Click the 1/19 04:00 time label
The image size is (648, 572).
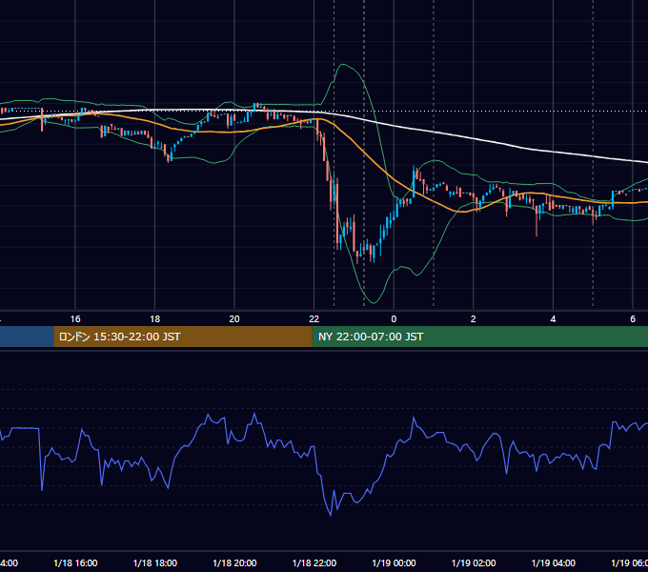pyautogui.click(x=554, y=562)
